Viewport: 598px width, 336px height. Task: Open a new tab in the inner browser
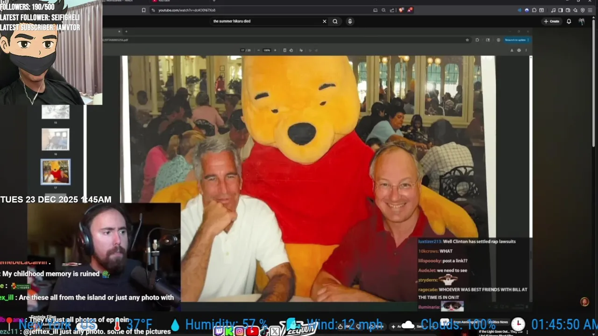[126, 31]
